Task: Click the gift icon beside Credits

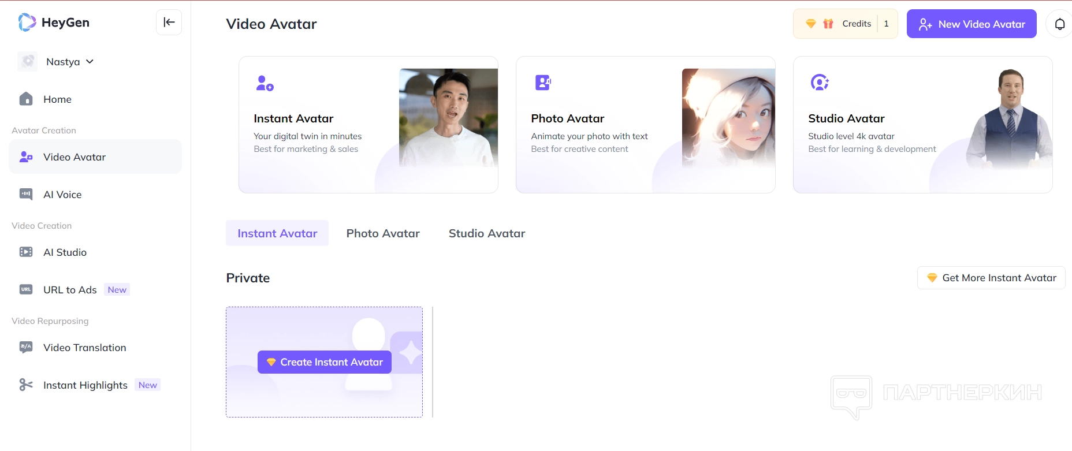Action: pos(828,24)
